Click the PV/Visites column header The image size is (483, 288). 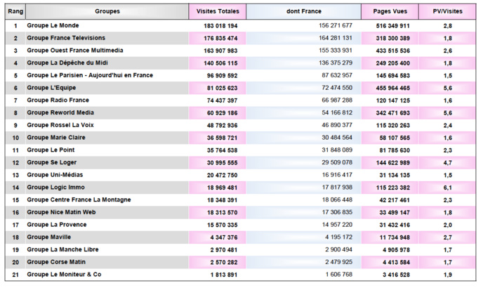point(448,12)
